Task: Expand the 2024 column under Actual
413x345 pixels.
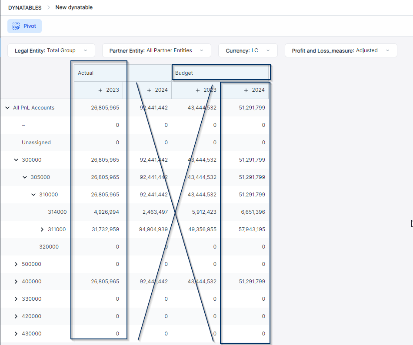Action: [149, 90]
